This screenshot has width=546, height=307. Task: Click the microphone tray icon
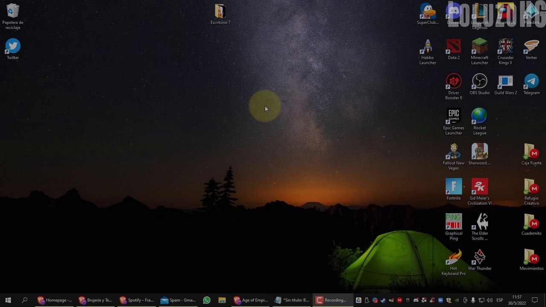click(x=473, y=300)
